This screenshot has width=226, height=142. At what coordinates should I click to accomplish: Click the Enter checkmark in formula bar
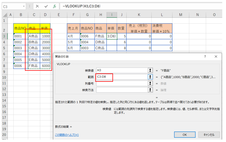46,6
